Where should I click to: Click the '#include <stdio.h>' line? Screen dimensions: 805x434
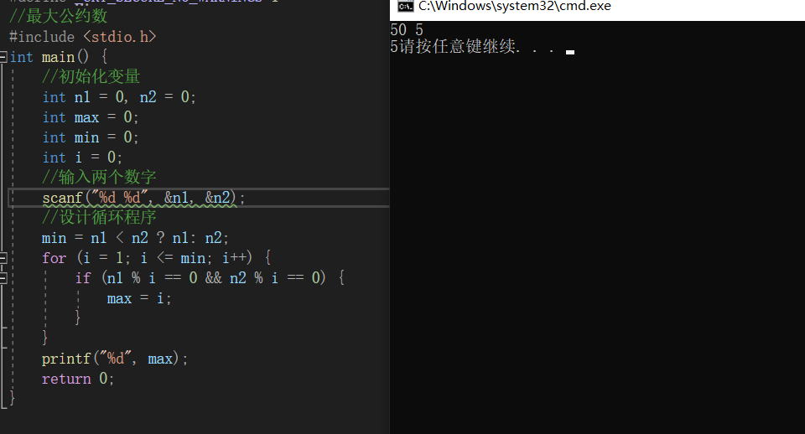[x=82, y=37]
